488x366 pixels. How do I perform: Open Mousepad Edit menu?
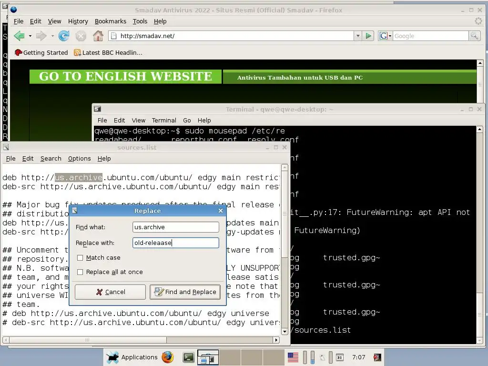pyautogui.click(x=28, y=158)
